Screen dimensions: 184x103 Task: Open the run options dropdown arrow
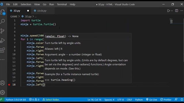click(x=172, y=11)
